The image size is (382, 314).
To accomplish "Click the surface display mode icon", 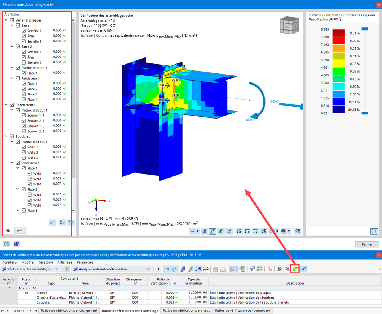I will (x=192, y=231).
